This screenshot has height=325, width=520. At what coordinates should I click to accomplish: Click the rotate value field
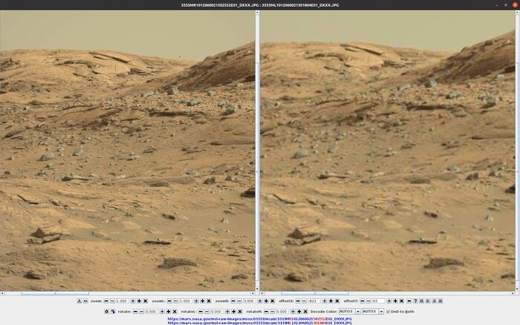pos(152,312)
